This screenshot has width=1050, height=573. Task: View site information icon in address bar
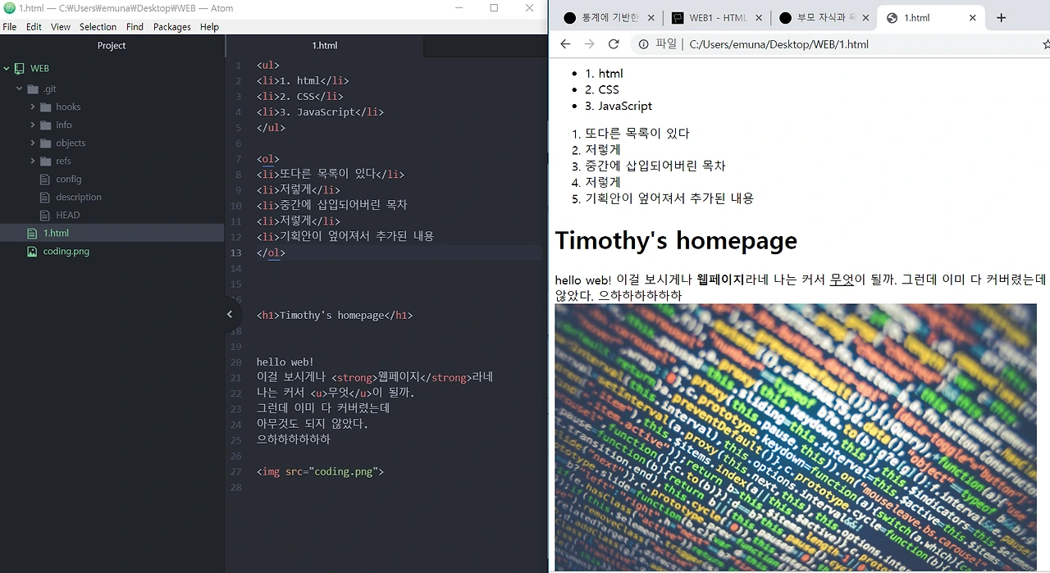click(644, 44)
